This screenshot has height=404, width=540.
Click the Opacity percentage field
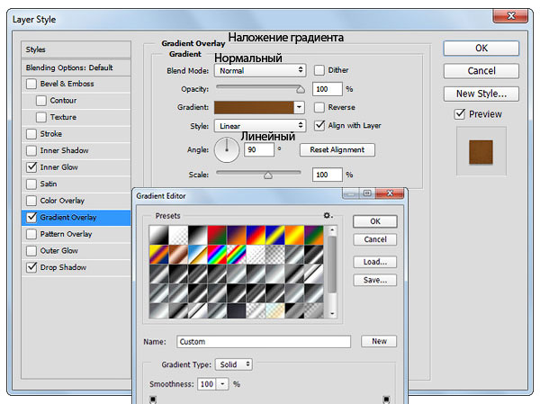click(328, 89)
